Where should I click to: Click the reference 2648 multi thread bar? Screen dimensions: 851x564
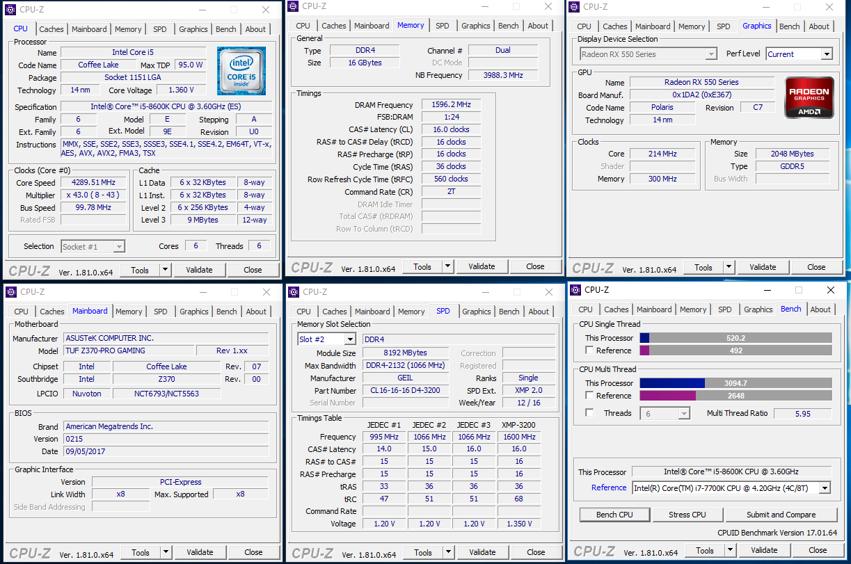[735, 396]
